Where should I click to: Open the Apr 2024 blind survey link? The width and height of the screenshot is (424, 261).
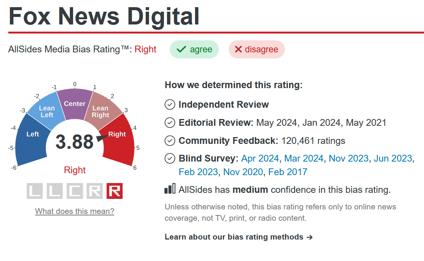tap(260, 159)
